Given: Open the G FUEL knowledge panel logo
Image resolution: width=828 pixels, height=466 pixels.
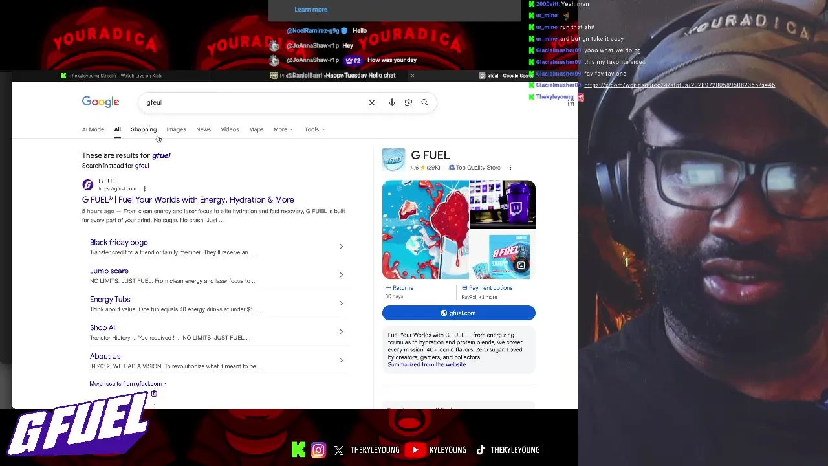Looking at the screenshot, I should point(393,160).
